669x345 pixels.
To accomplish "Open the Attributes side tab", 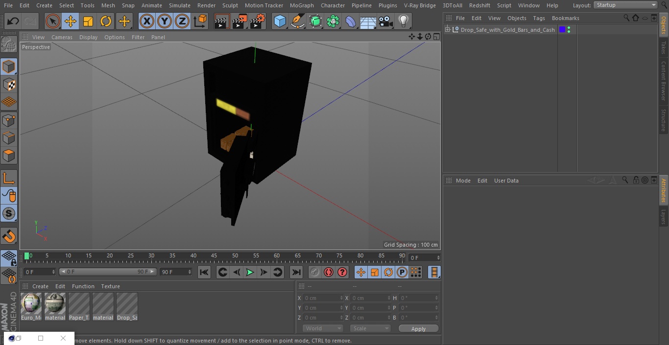I will [x=664, y=191].
